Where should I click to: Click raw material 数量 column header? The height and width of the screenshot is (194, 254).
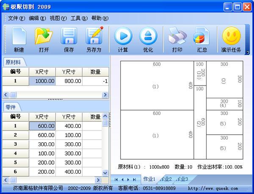96,72
